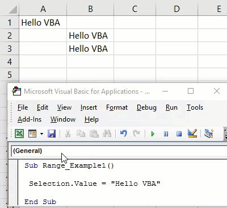Open the Window menu
The width and height of the screenshot is (227, 208).
point(63,119)
